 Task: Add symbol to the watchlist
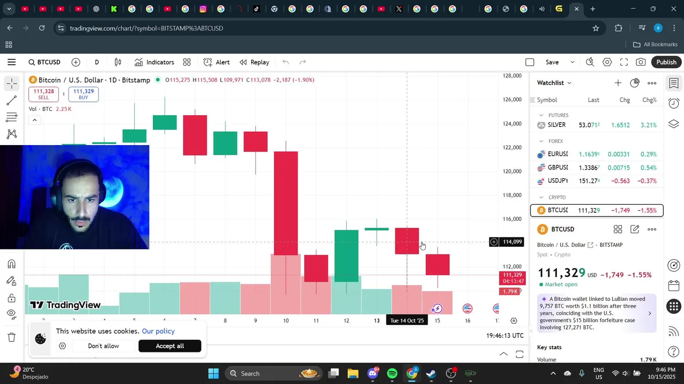[618, 83]
